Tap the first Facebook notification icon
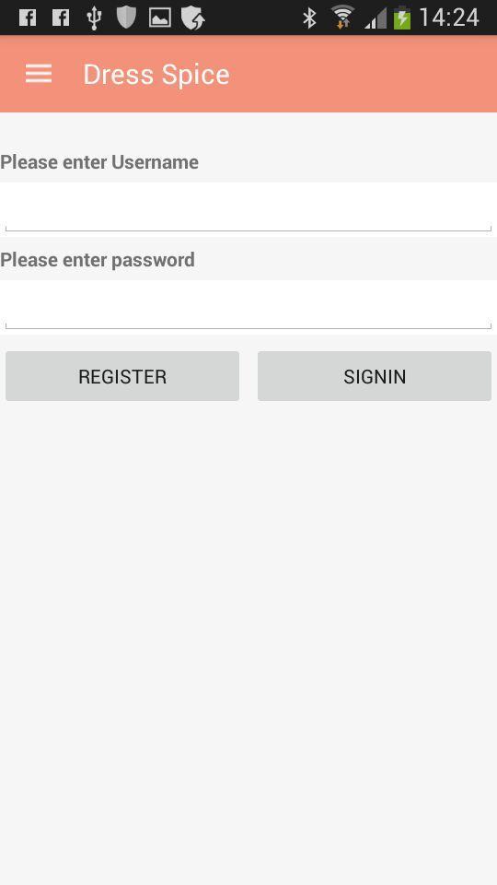Screen dimensions: 497x885 click(x=27, y=18)
